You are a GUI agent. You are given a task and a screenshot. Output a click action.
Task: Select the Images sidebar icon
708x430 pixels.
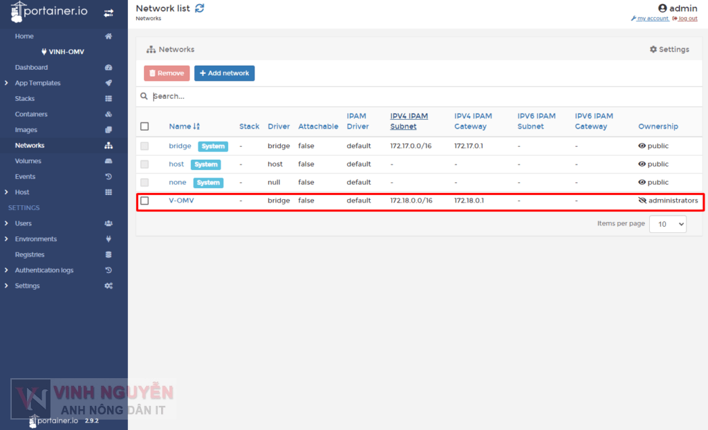point(109,129)
